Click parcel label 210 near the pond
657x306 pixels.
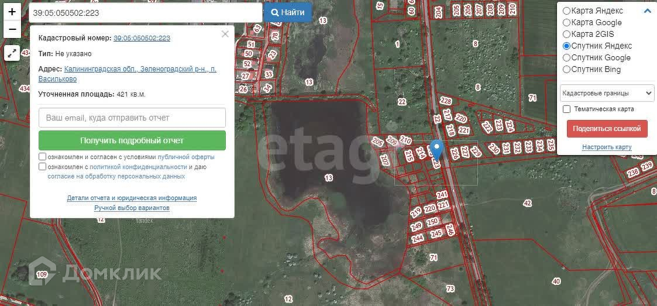pyautogui.click(x=405, y=140)
